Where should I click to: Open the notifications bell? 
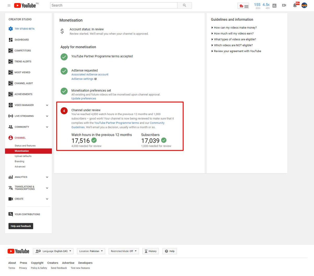tap(295, 5)
